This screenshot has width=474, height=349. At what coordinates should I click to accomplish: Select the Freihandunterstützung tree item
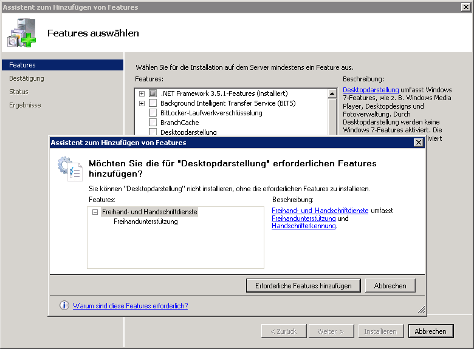pyautogui.click(x=145, y=222)
